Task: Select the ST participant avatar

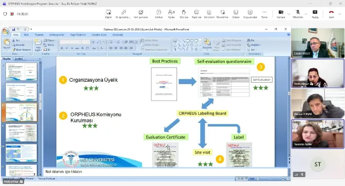Action: click(x=317, y=164)
